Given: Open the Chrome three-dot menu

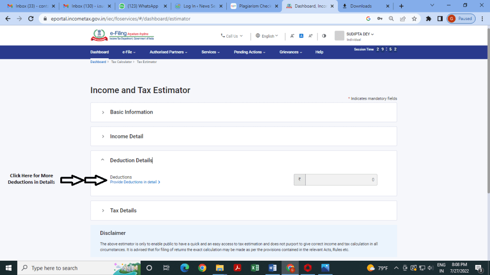Looking at the screenshot, I should (482, 19).
